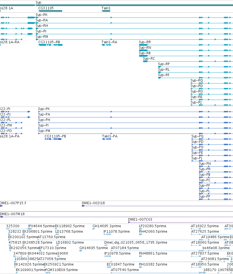Click protein Syp-PQ

(x=197, y=136)
